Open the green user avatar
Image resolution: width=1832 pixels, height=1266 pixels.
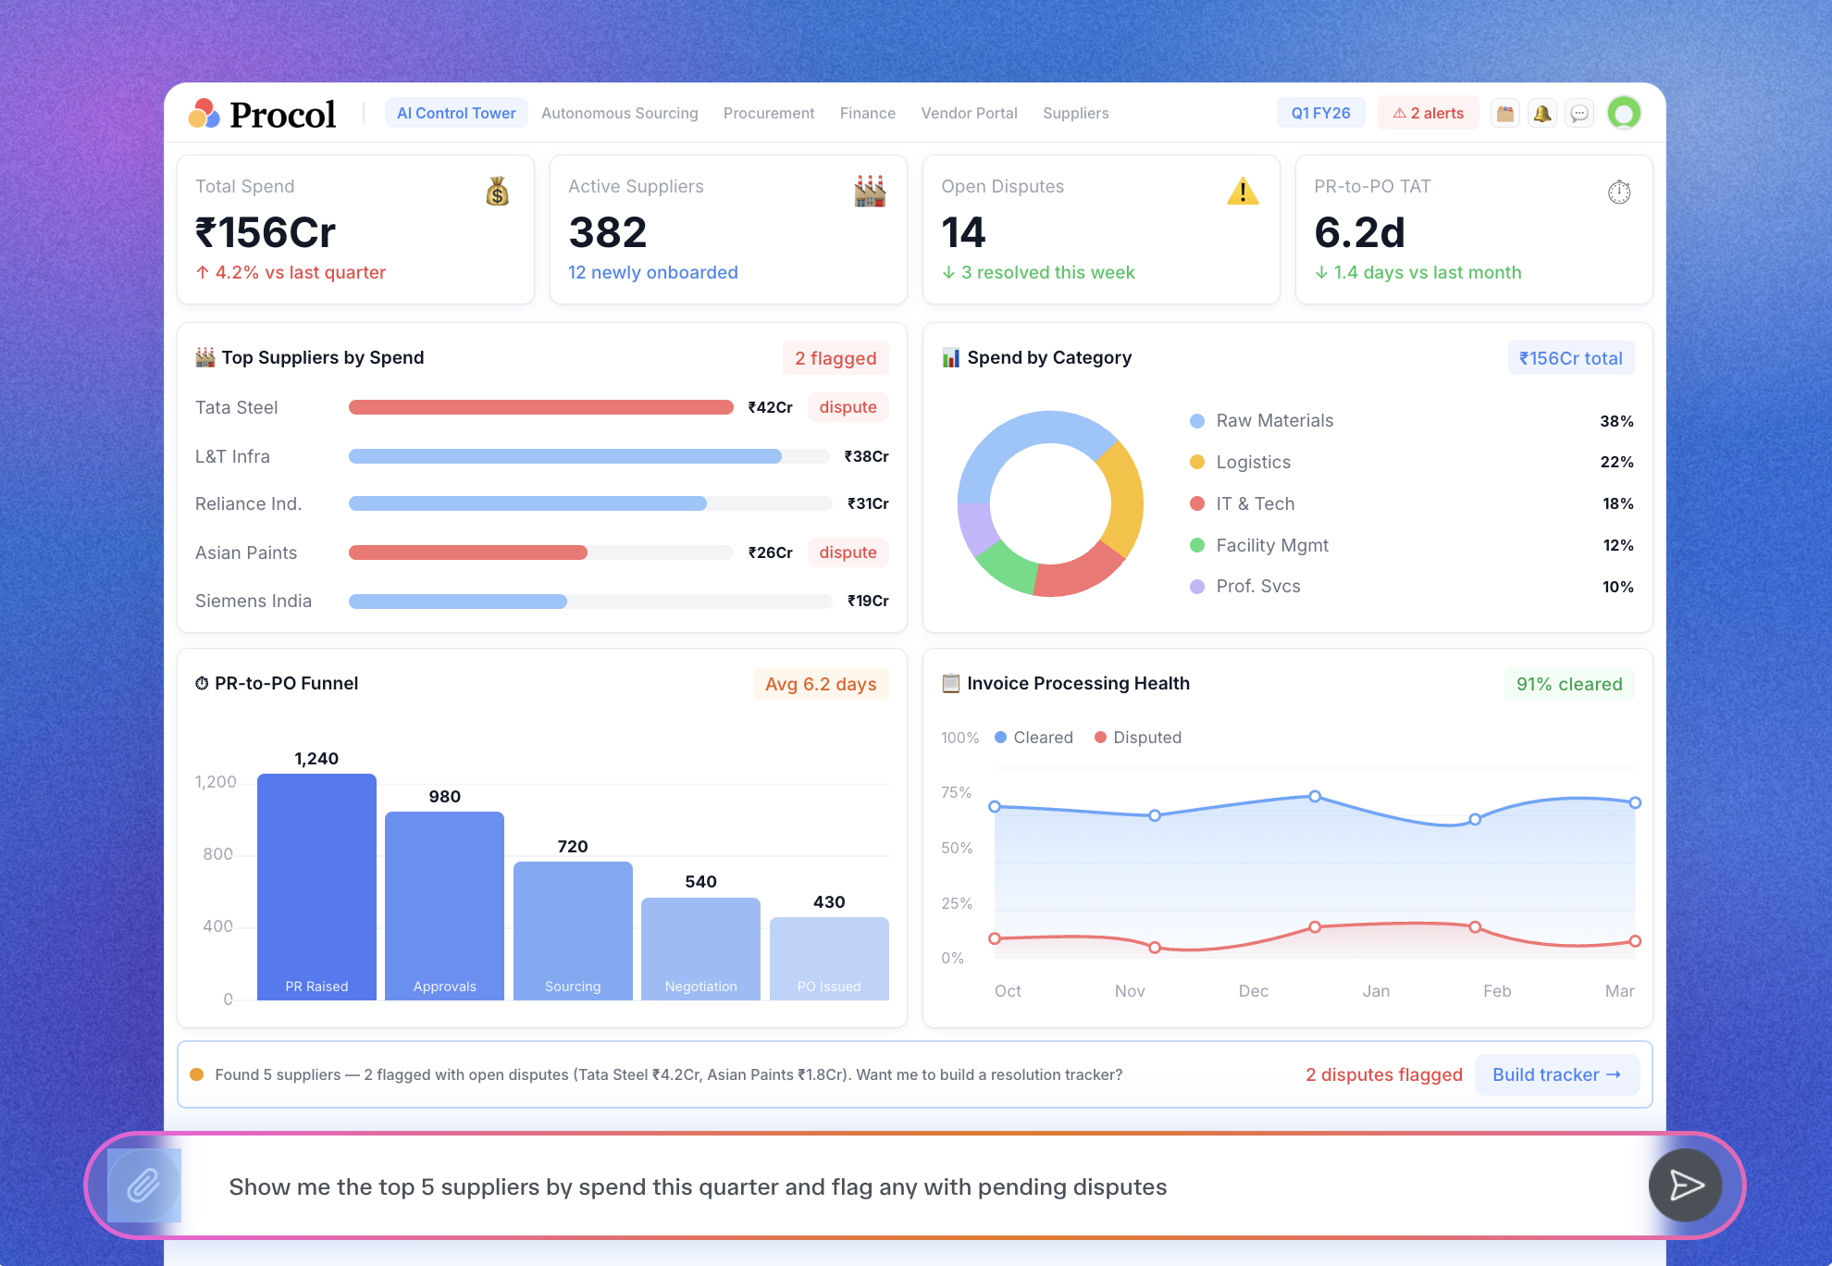[1624, 113]
